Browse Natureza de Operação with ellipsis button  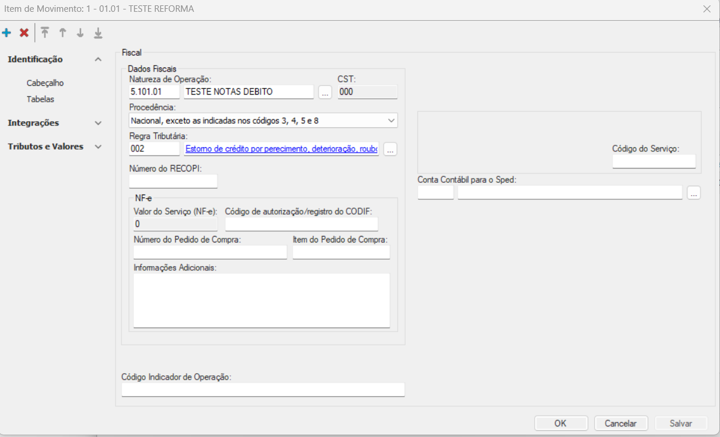pyautogui.click(x=325, y=92)
